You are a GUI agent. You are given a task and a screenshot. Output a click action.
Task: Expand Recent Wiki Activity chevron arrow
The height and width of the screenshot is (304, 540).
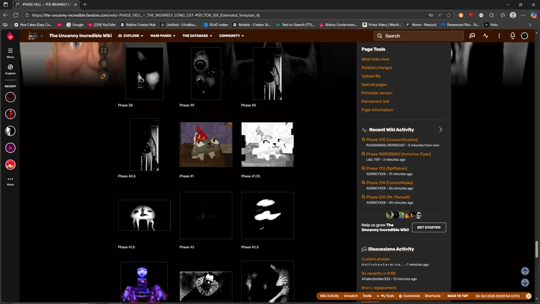click(x=441, y=129)
